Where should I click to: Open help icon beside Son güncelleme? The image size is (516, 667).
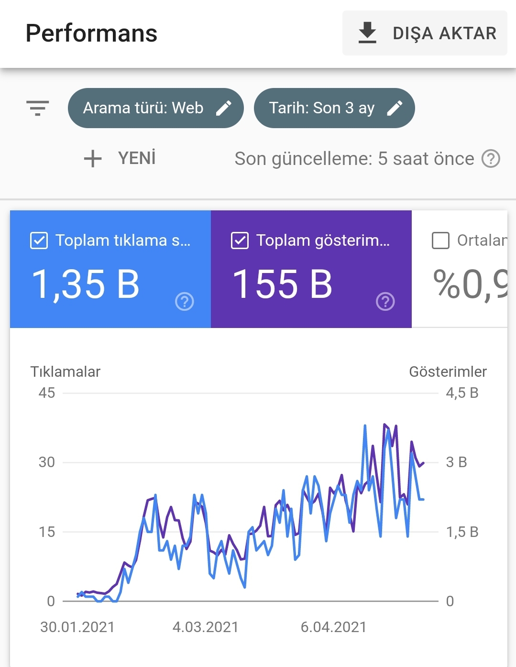(x=491, y=159)
